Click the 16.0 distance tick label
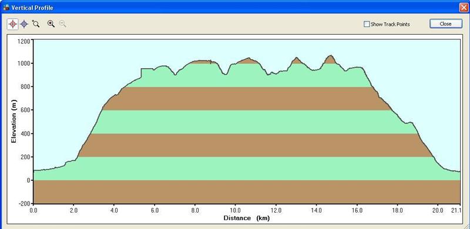The width and height of the screenshot is (470, 229). pyautogui.click(x=357, y=210)
